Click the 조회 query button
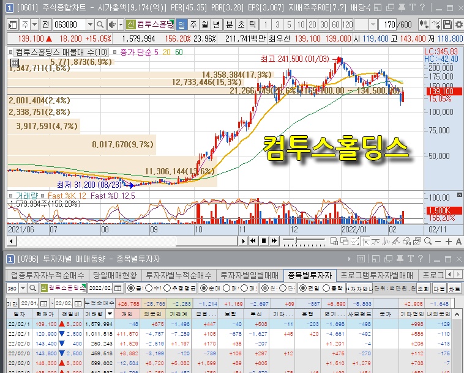 click(x=423, y=288)
